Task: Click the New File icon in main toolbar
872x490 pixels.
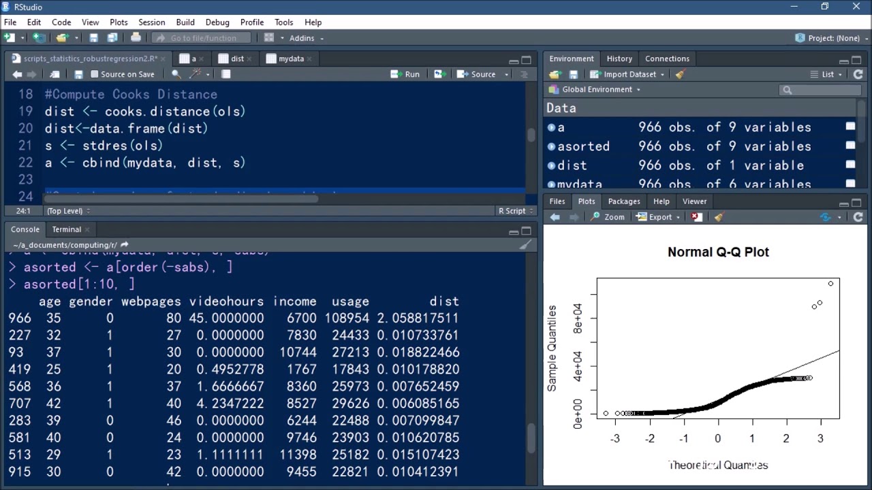Action: coord(10,38)
